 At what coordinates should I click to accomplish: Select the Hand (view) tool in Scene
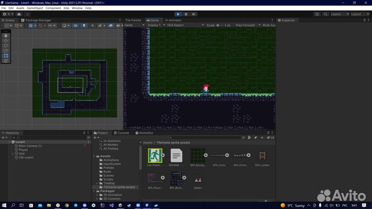click(x=6, y=35)
